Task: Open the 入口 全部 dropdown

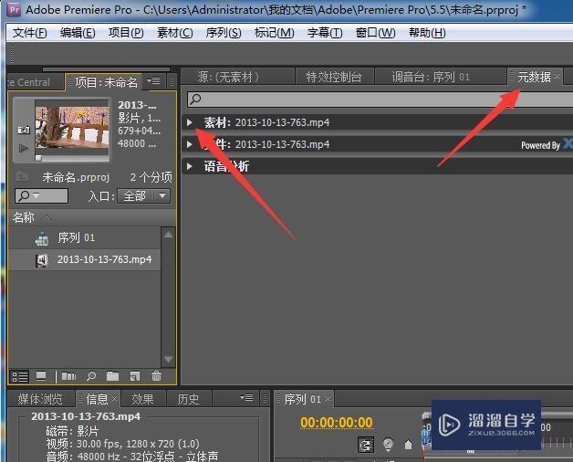Action: tap(143, 196)
